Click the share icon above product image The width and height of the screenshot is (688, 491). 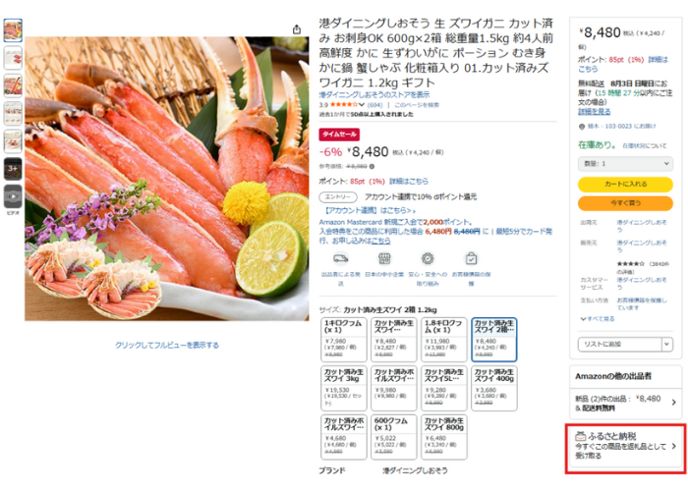coord(297,29)
